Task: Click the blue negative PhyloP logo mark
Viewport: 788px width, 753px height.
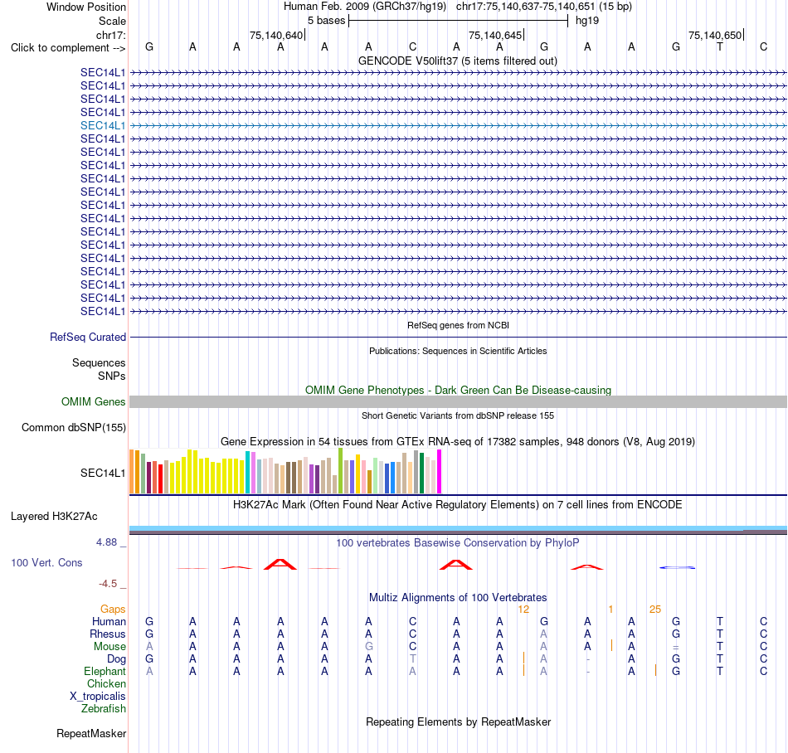Action: 677,567
